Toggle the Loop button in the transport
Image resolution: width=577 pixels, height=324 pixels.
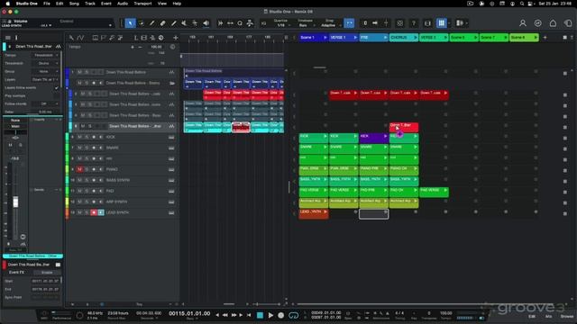point(293,315)
